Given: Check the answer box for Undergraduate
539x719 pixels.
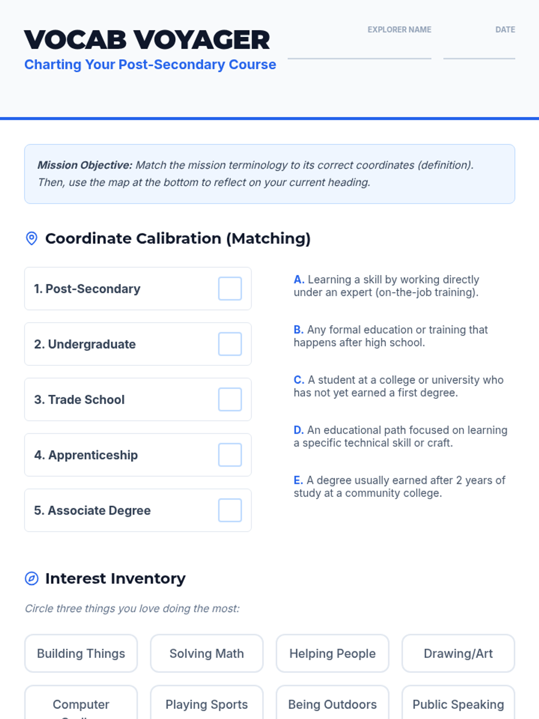Looking at the screenshot, I should coord(230,344).
